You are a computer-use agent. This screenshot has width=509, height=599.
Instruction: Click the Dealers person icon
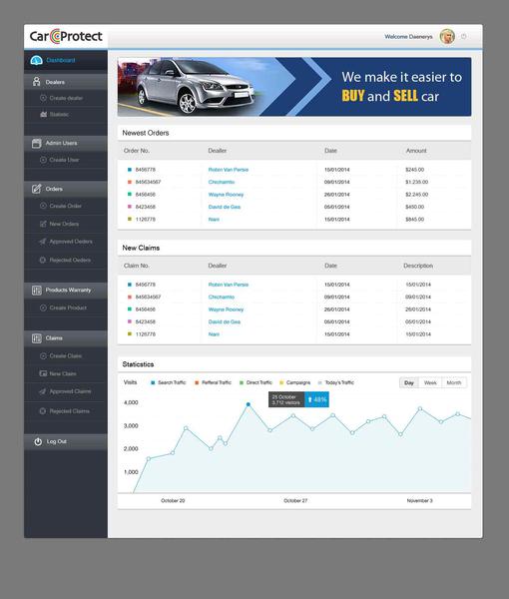[x=37, y=82]
